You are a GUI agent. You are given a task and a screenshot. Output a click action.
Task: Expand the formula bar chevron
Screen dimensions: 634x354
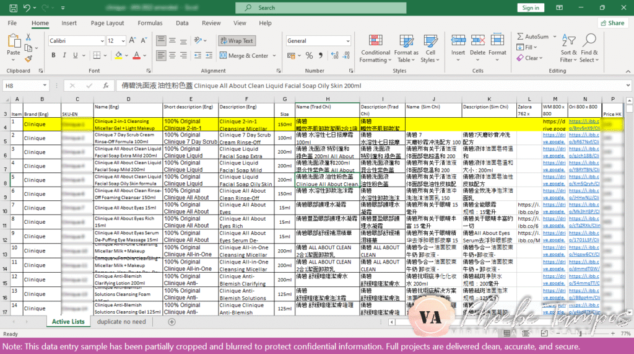click(x=628, y=86)
